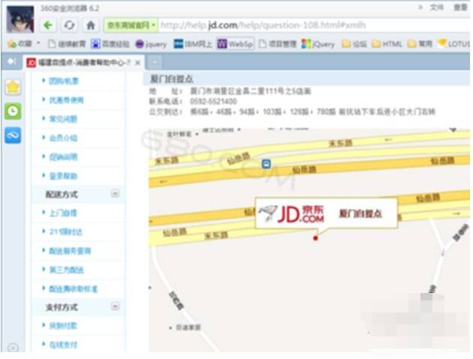Open the 会员介绍 help link
473x359 pixels.
point(63,138)
